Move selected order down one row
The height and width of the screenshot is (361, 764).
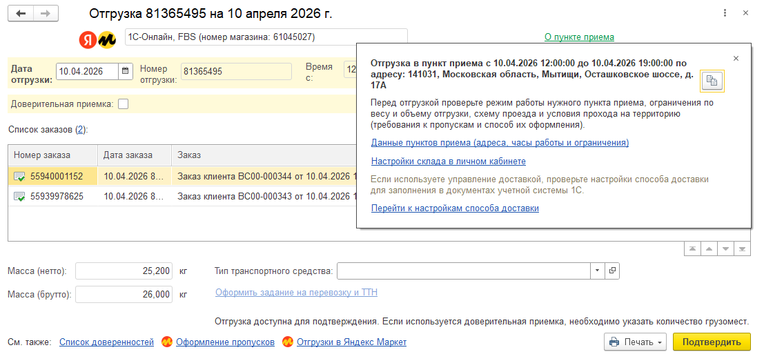tap(725, 249)
